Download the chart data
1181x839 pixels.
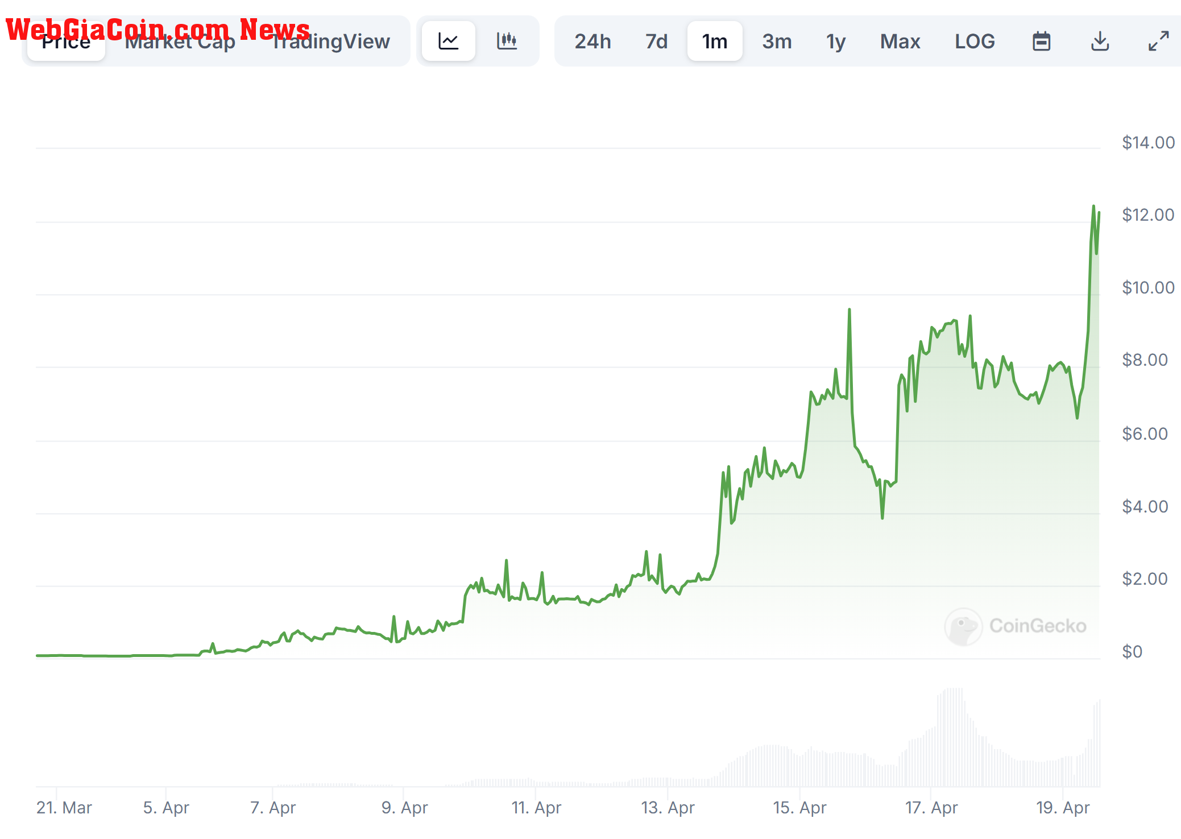(1100, 41)
